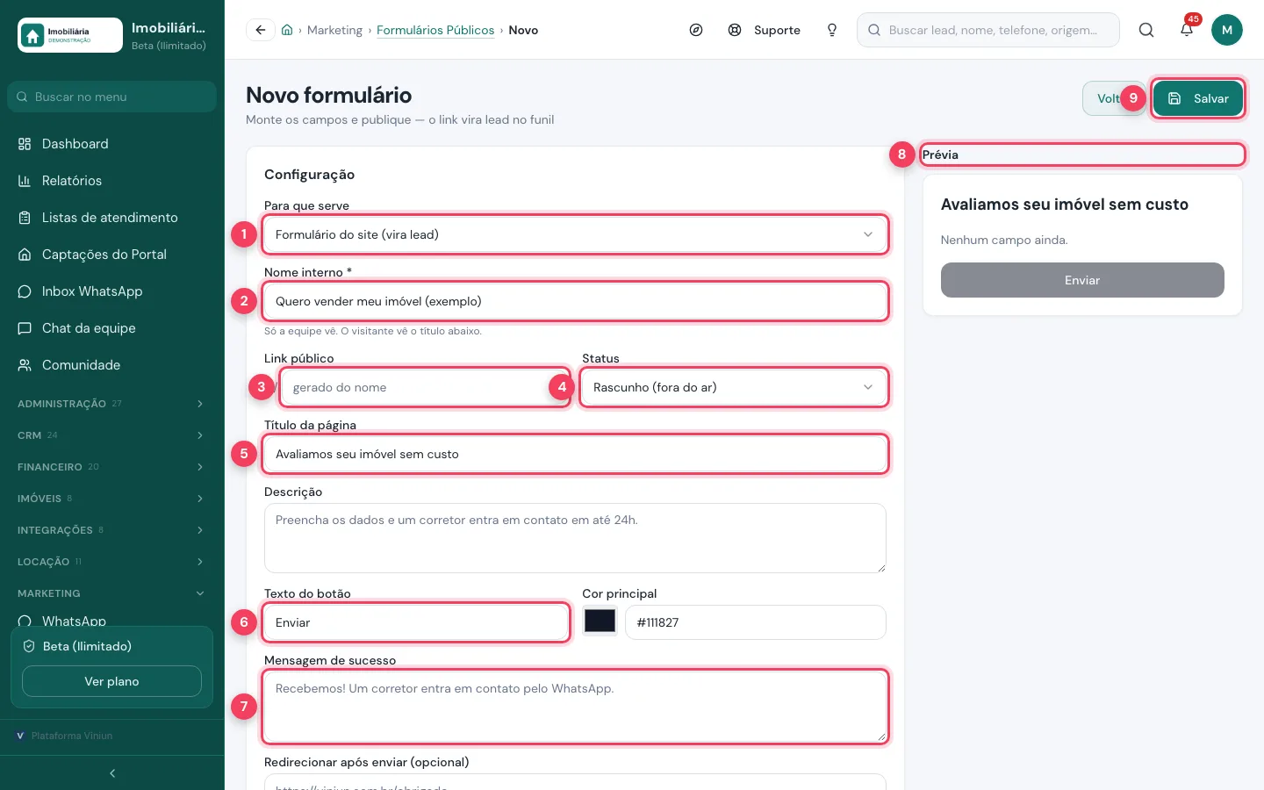Open Relatórios in the sidebar
The image size is (1264, 790).
click(x=111, y=181)
